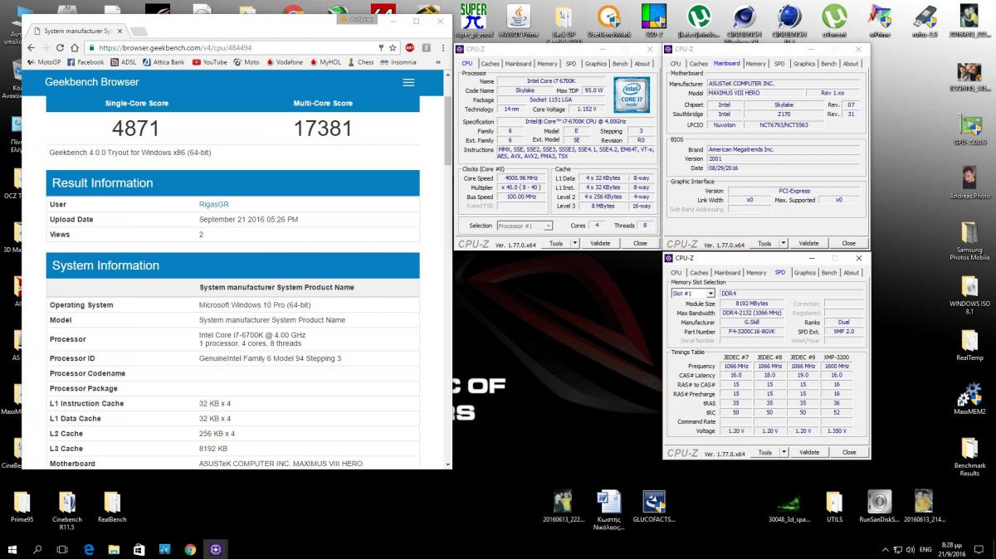Open the super_pi_mod desktop shortcut
Viewport: 996px width, 559px height.
[473, 20]
